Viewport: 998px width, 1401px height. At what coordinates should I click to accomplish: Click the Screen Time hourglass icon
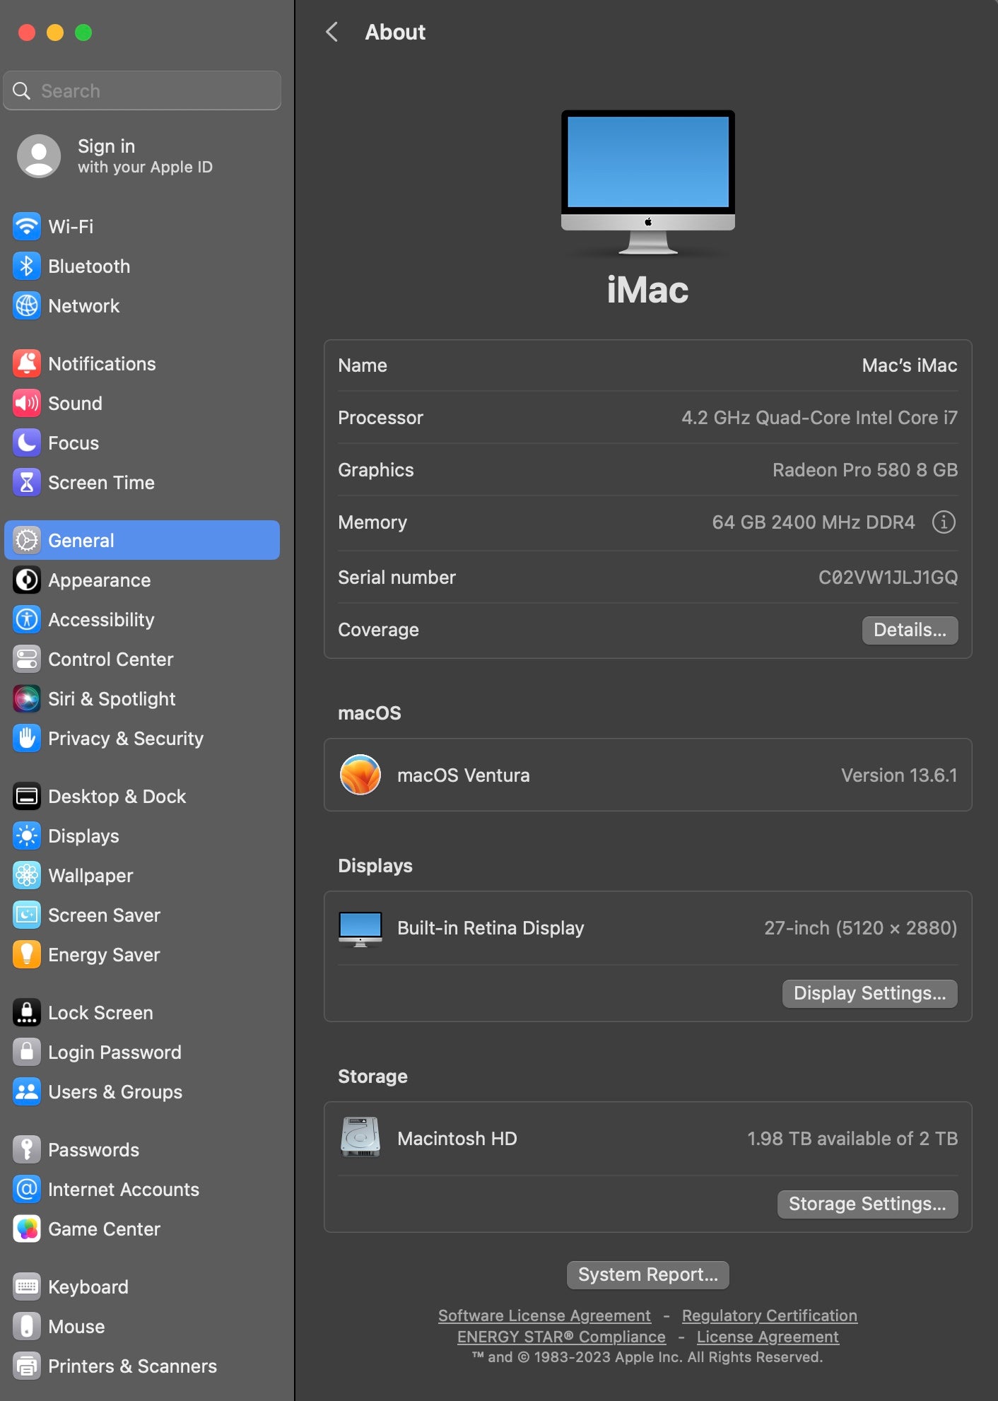(x=27, y=483)
